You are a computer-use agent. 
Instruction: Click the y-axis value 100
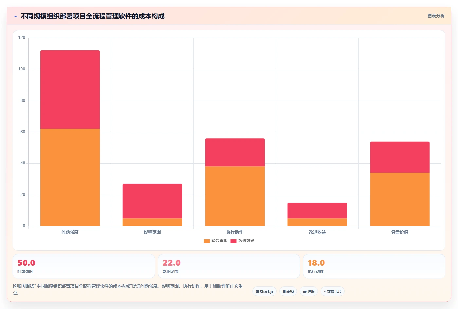pyautogui.click(x=22, y=69)
